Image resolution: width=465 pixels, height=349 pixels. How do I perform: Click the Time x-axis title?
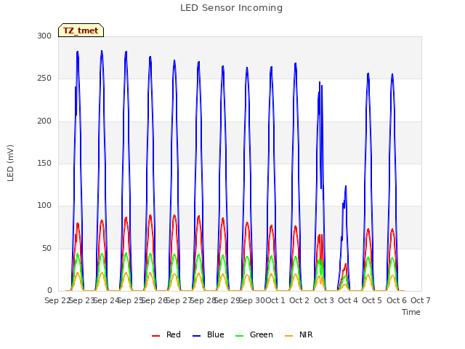(x=411, y=312)
